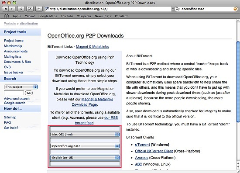Open the English (en-US) language dropdown
This screenshot has width=240, height=173.
85,158
